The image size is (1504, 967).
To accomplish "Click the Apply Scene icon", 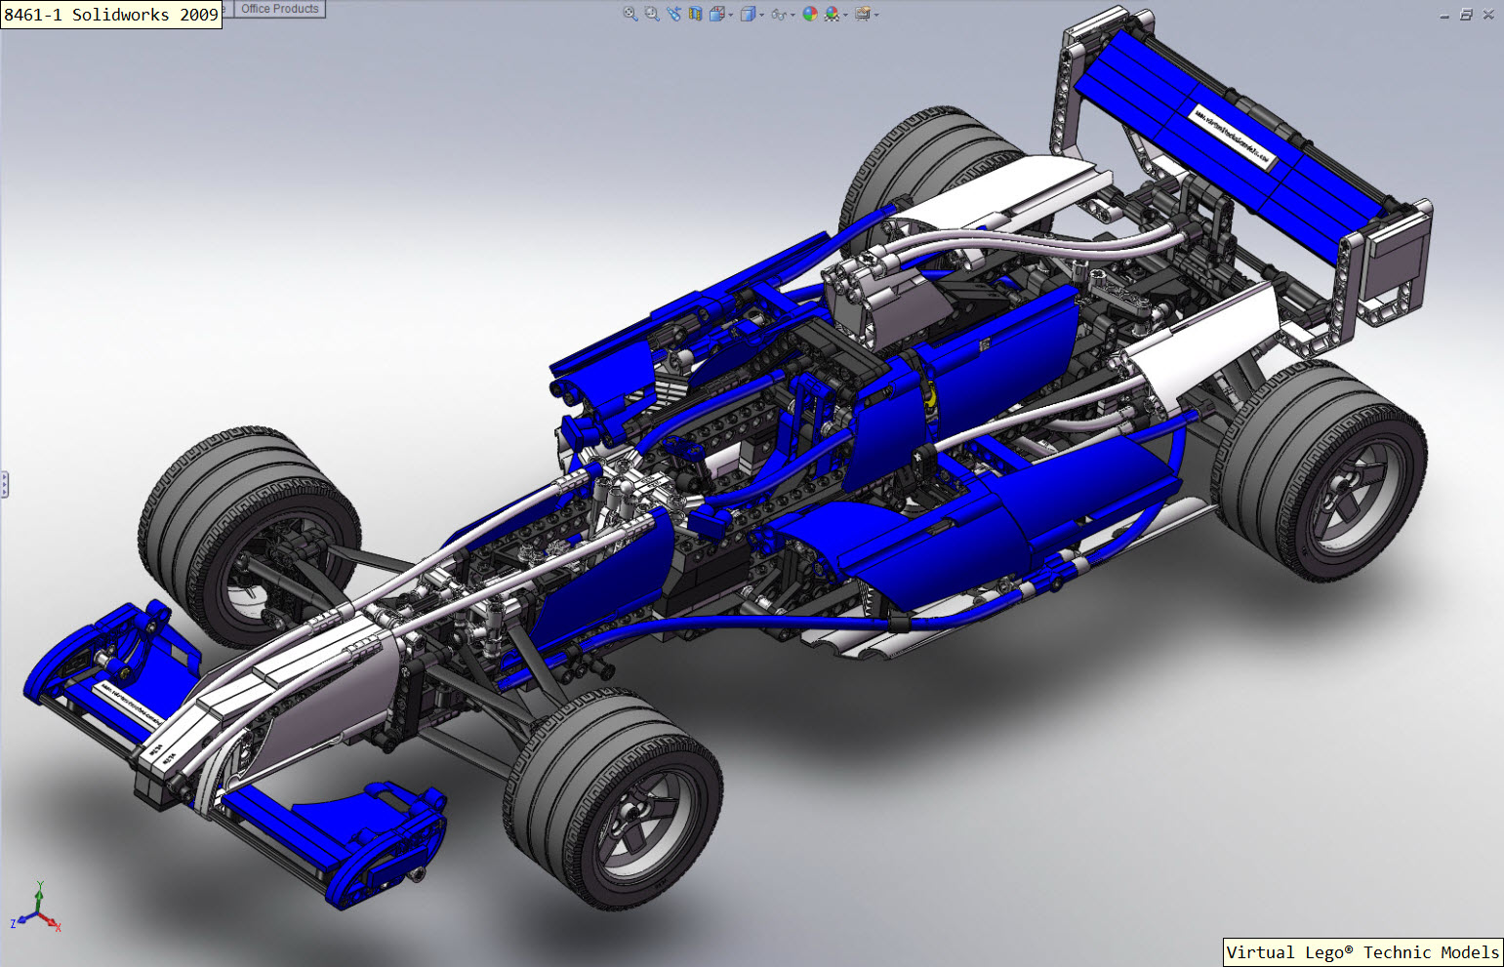I will click(832, 14).
